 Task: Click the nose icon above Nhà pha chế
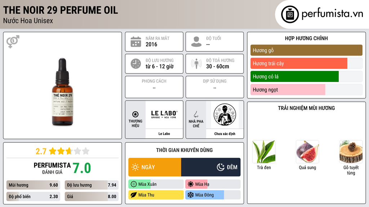pos(196,114)
